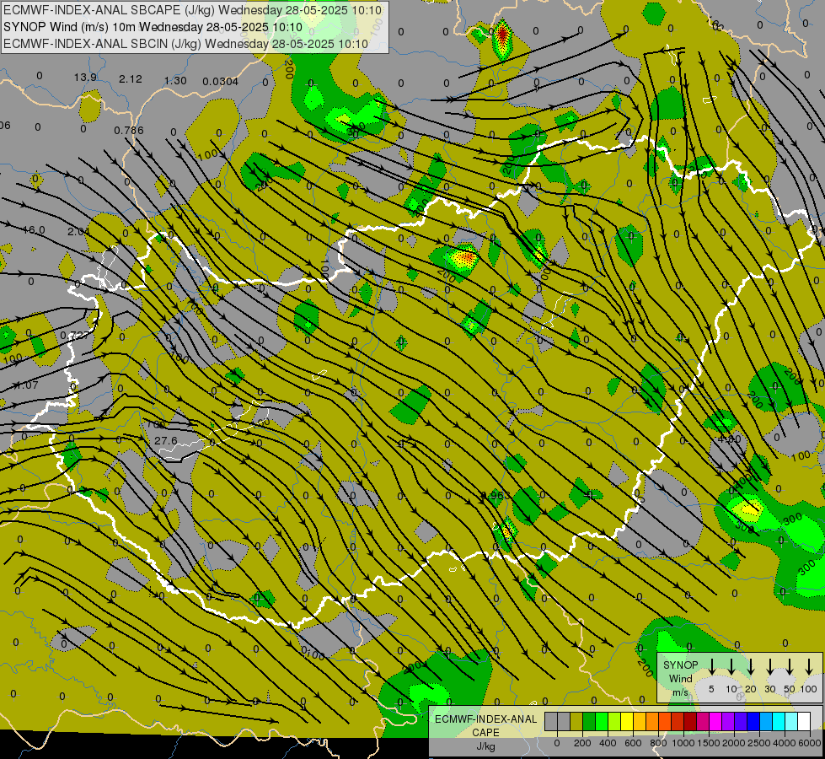Click the dark red CAPE legend swatch

tap(690, 721)
